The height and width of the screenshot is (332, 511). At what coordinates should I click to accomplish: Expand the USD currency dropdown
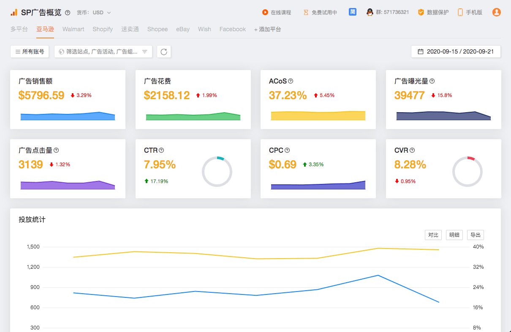(x=101, y=13)
